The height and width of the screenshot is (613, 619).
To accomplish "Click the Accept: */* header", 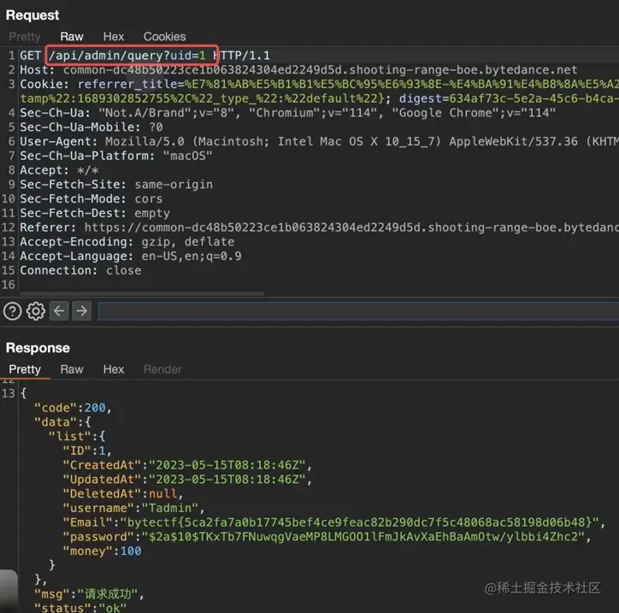I will pyautogui.click(x=59, y=170).
